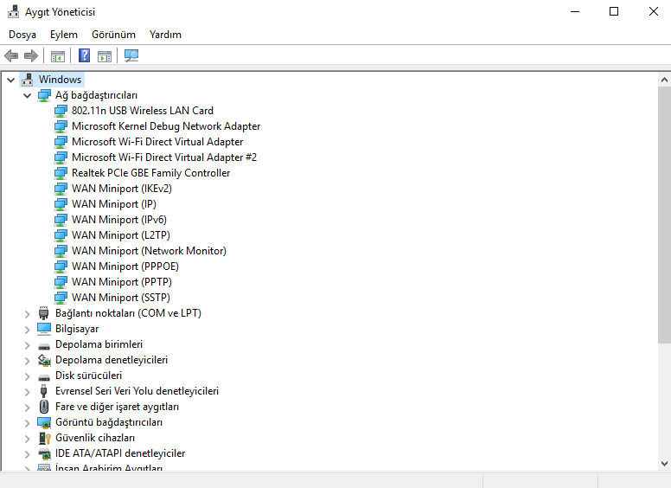Minimize the Aygıt Yöneticisi window
Screen dimensions: 671x488
(575, 11)
